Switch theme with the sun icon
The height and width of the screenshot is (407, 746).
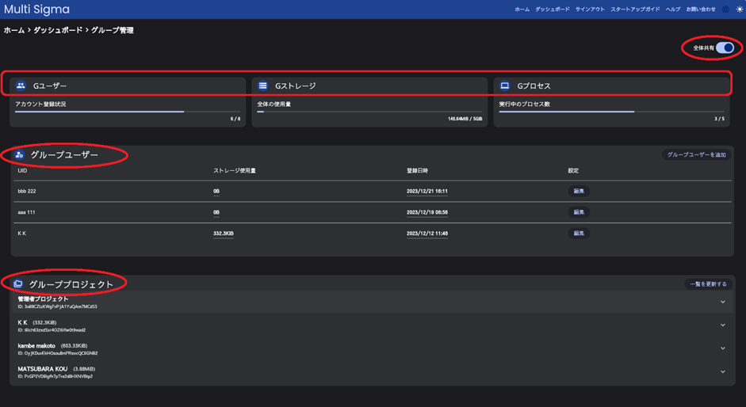point(740,10)
